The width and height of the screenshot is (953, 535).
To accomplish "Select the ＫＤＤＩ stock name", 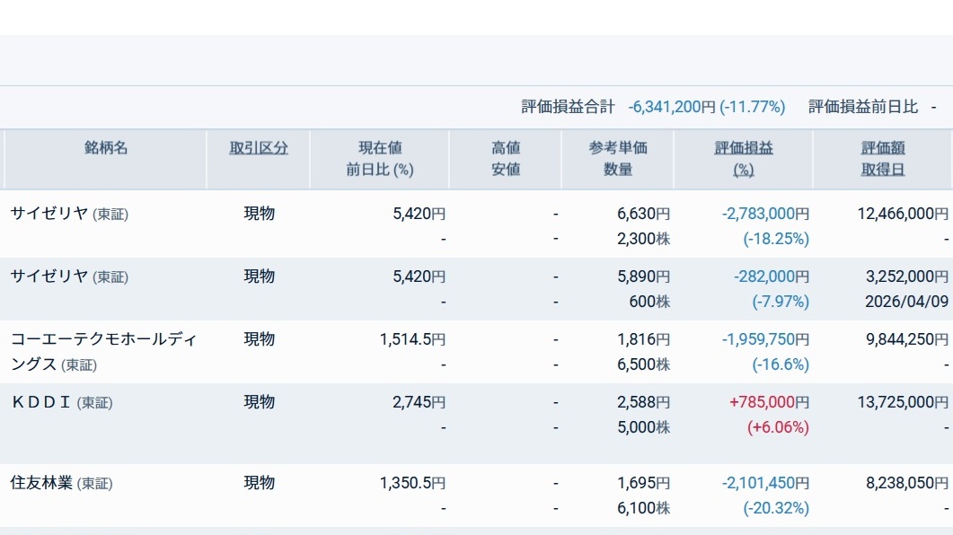I will coord(40,402).
